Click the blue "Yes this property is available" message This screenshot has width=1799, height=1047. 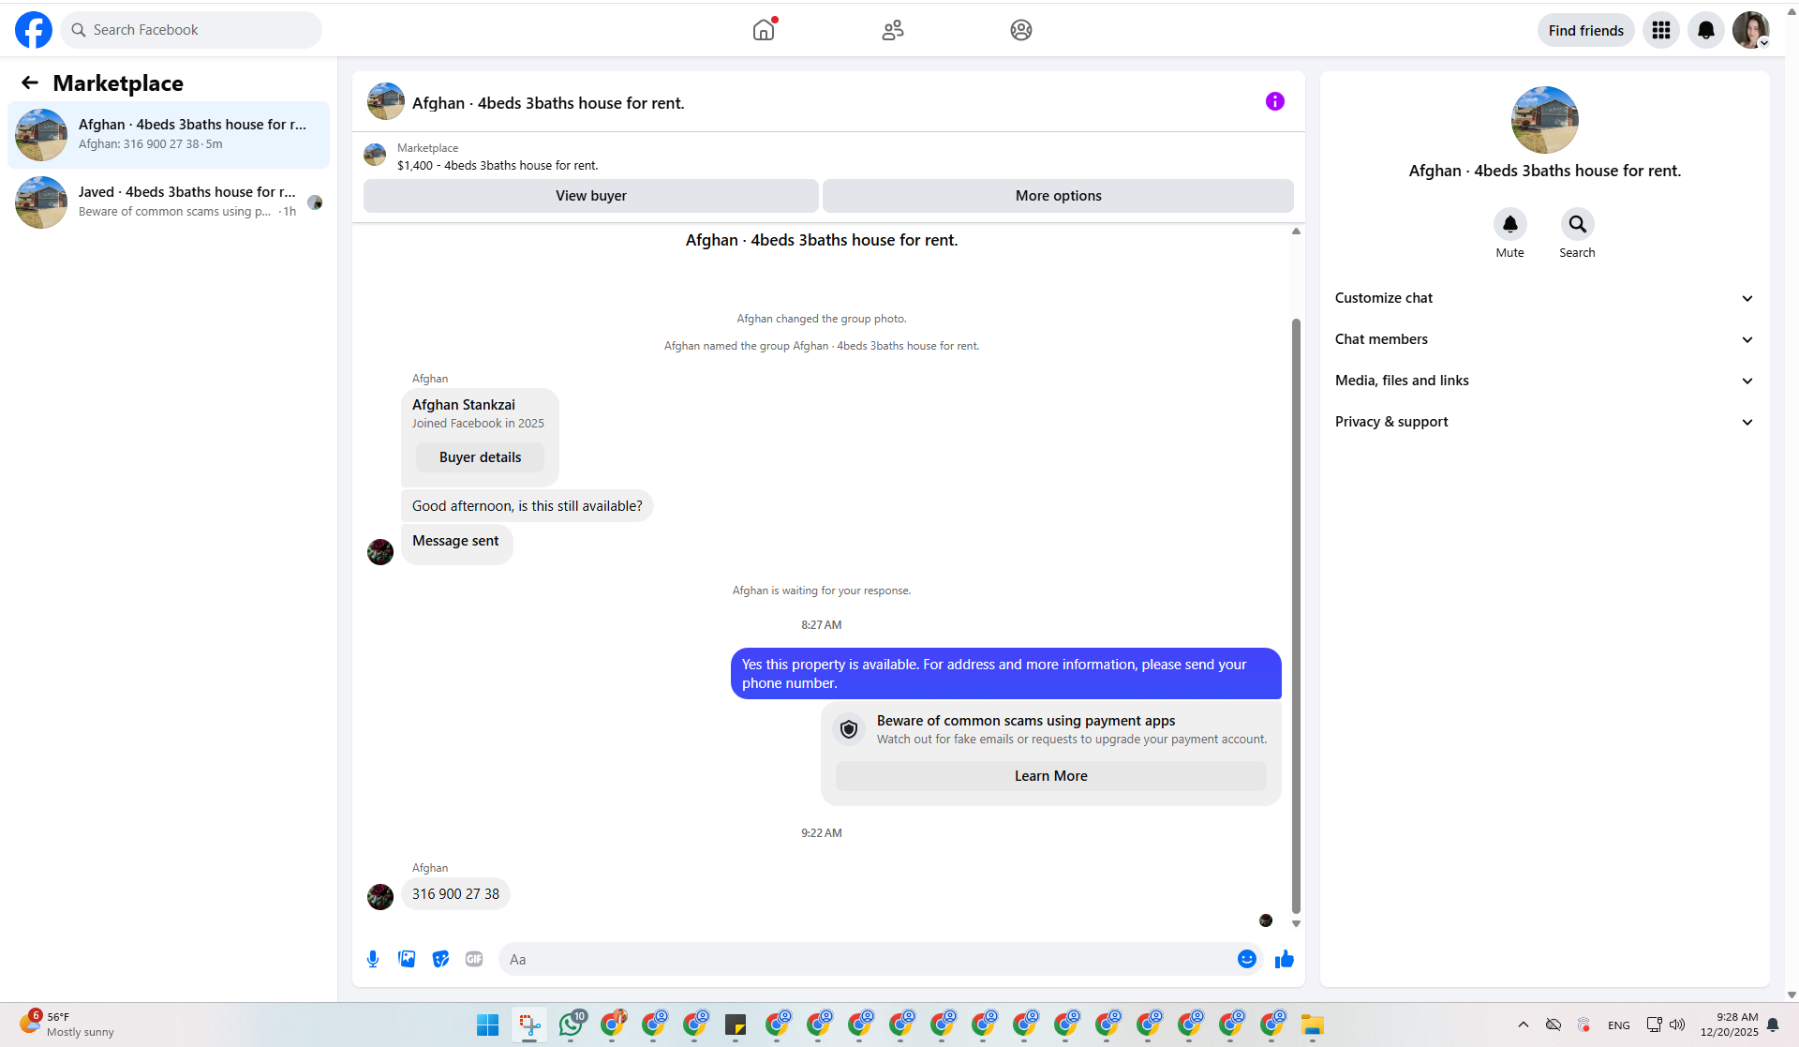1006,674
